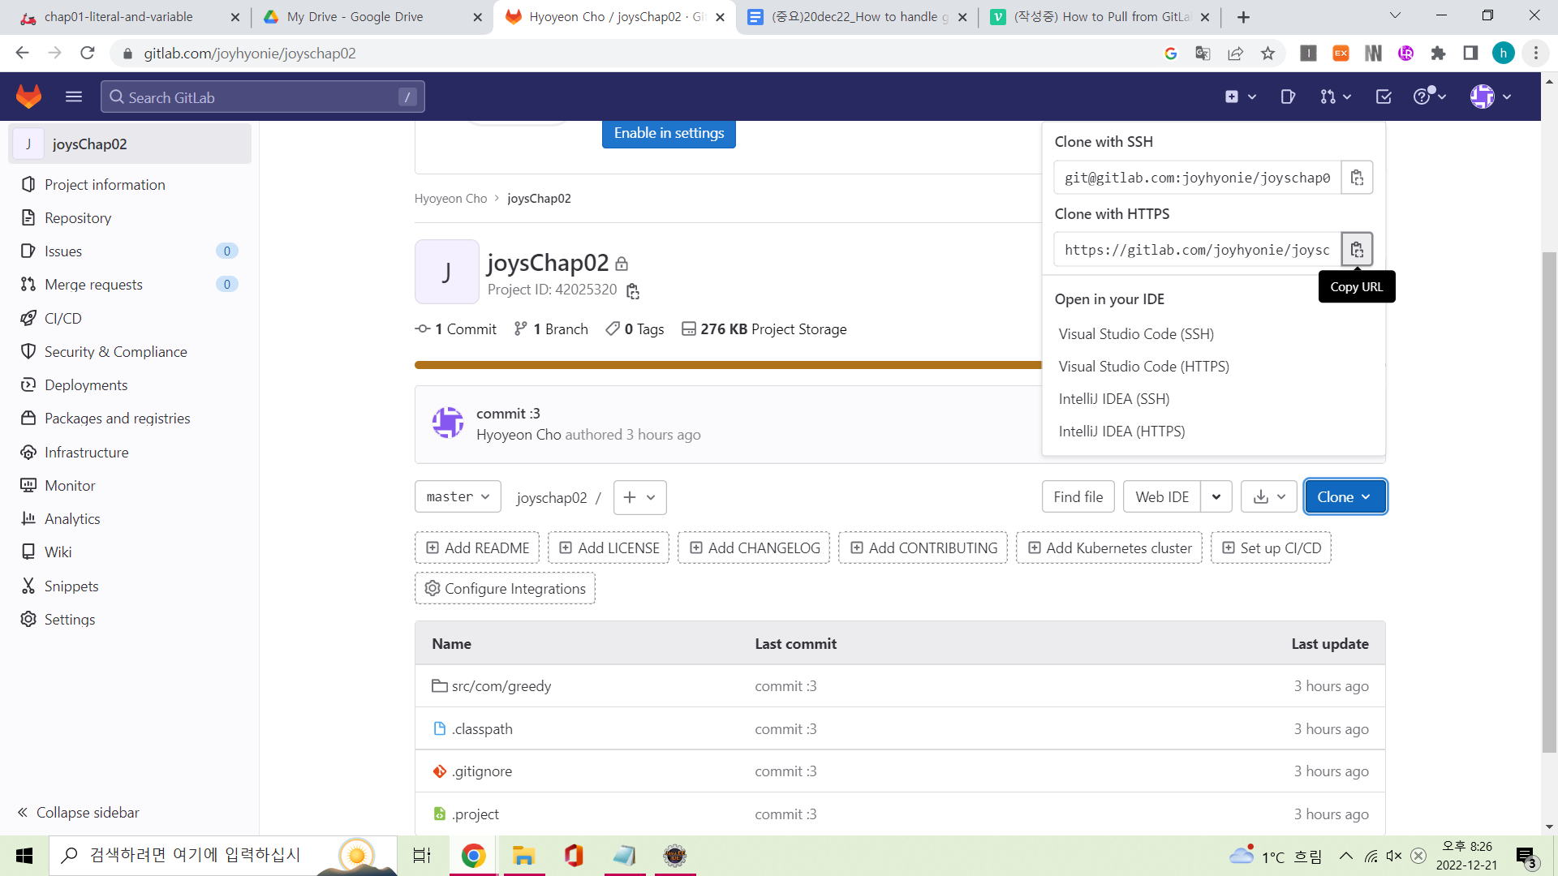Click the Enable in settings button
Screen dimensions: 1558x876
pos(669,132)
